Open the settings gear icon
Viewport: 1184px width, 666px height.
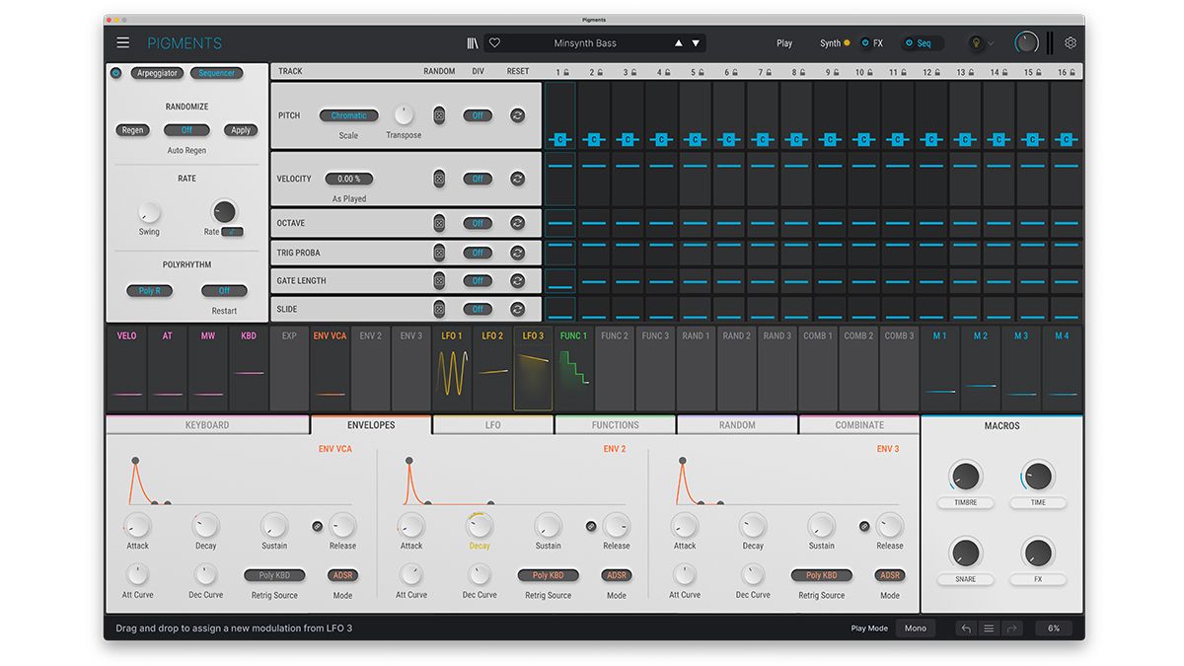coord(1071,43)
